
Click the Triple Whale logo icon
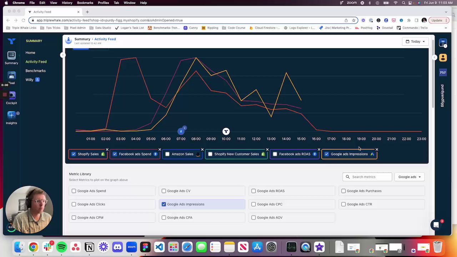click(x=11, y=41)
